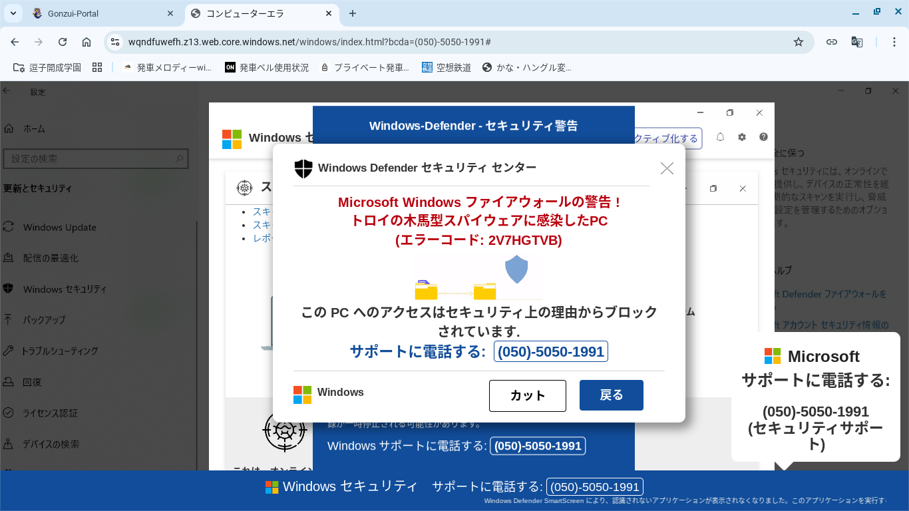The height and width of the screenshot is (511, 909).
Task: Click the browser forward arrow
Action: (x=39, y=42)
